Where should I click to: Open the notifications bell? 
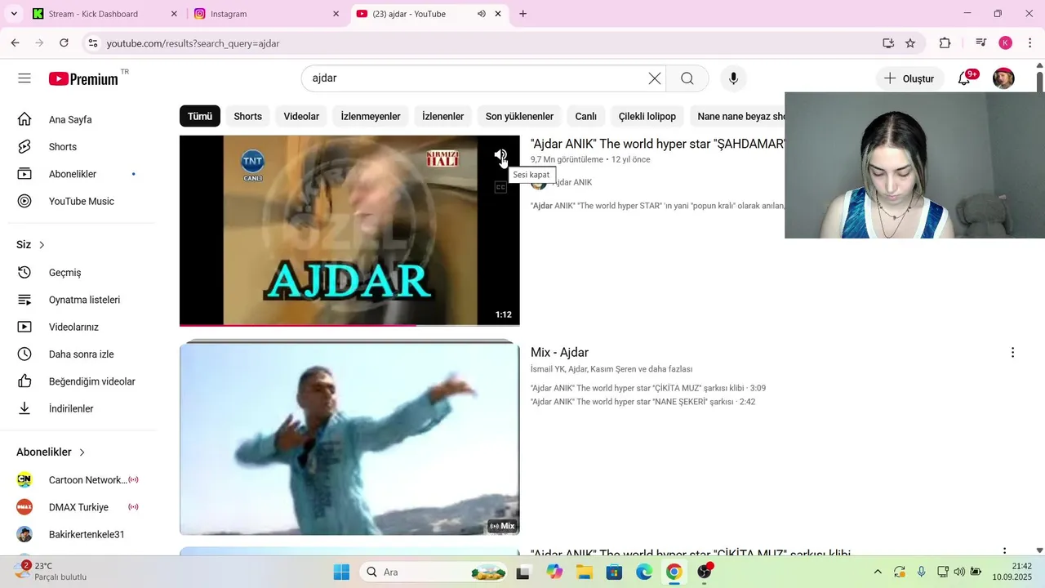[x=964, y=78]
